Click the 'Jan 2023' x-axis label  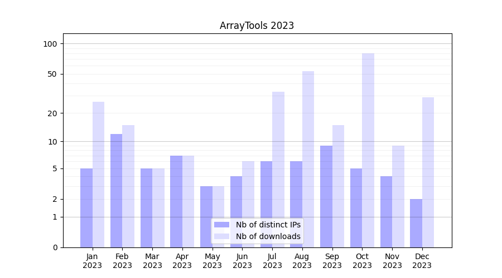pyautogui.click(x=93, y=261)
